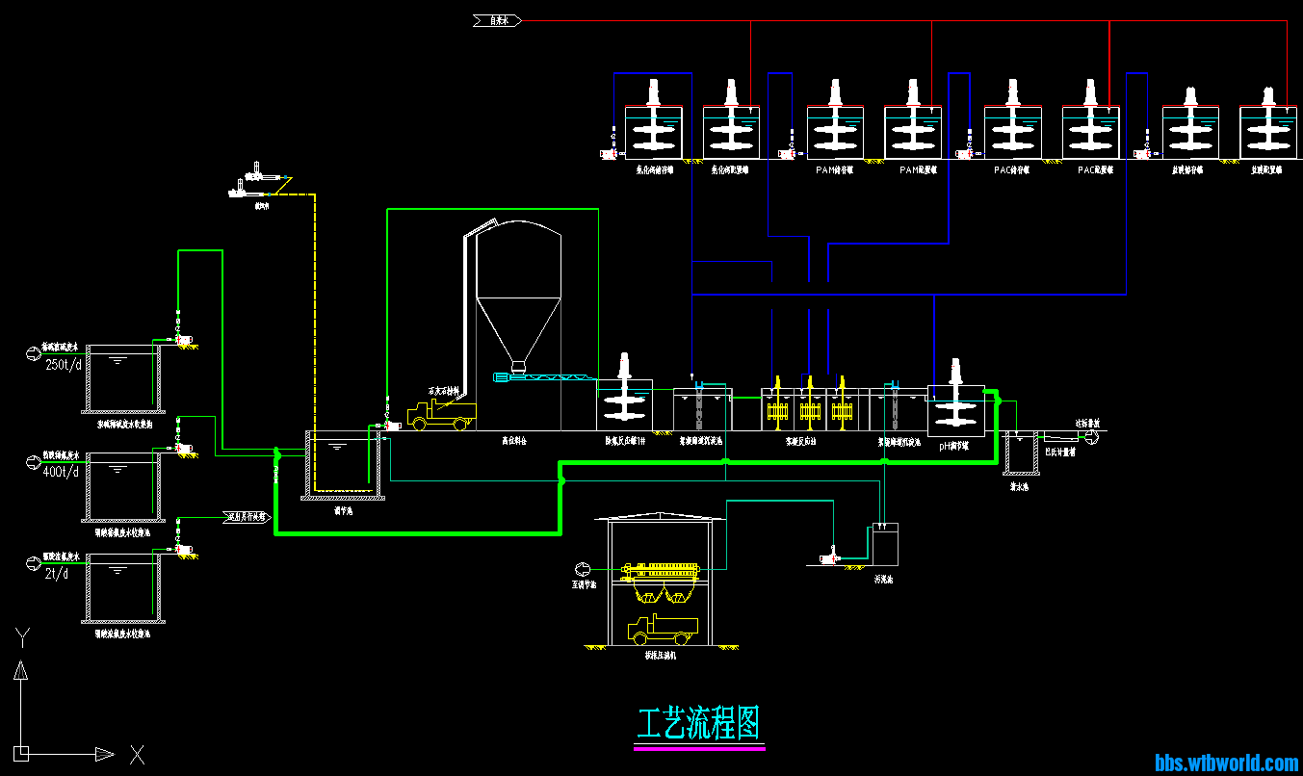Screen dimensions: 1303x776
Task: Select the clear water pool after the pH tank
Action: click(x=1019, y=453)
